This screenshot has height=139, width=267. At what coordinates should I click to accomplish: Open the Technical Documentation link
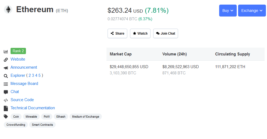(x=33, y=108)
